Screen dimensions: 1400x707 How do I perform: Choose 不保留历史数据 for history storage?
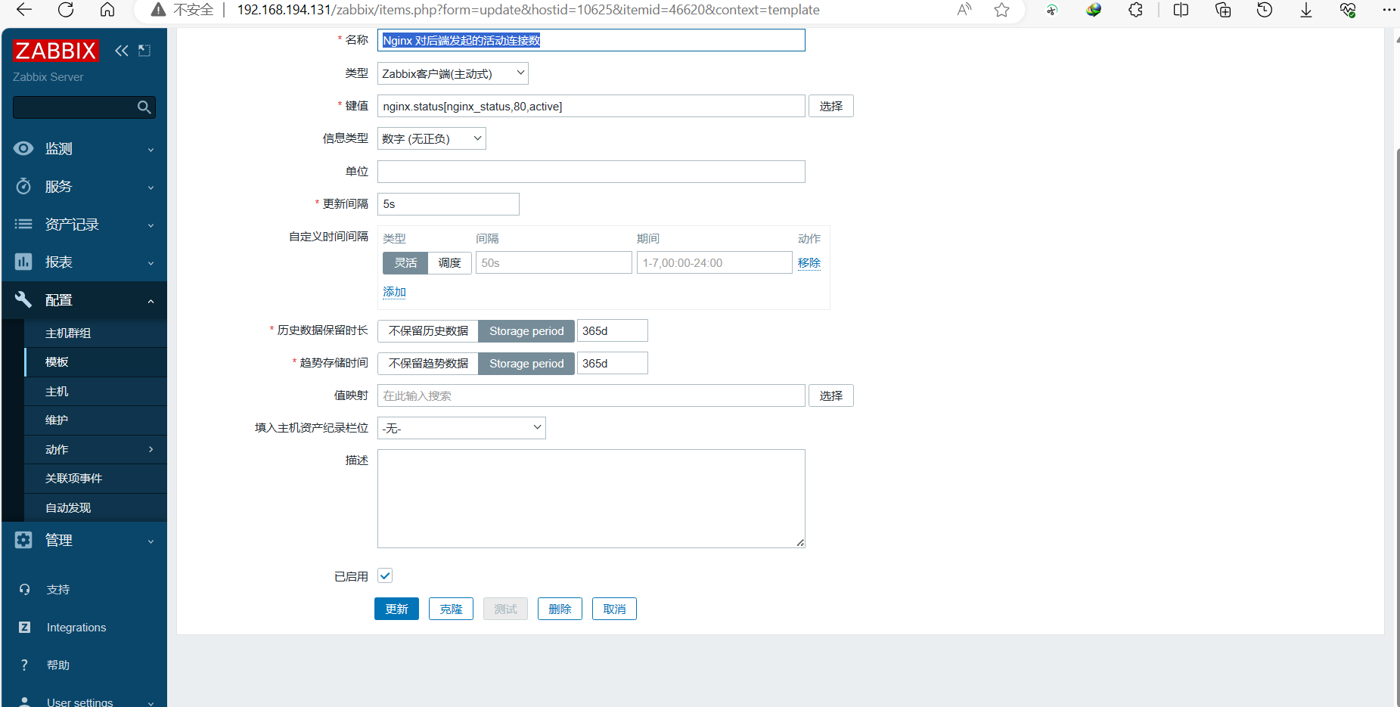tap(428, 331)
